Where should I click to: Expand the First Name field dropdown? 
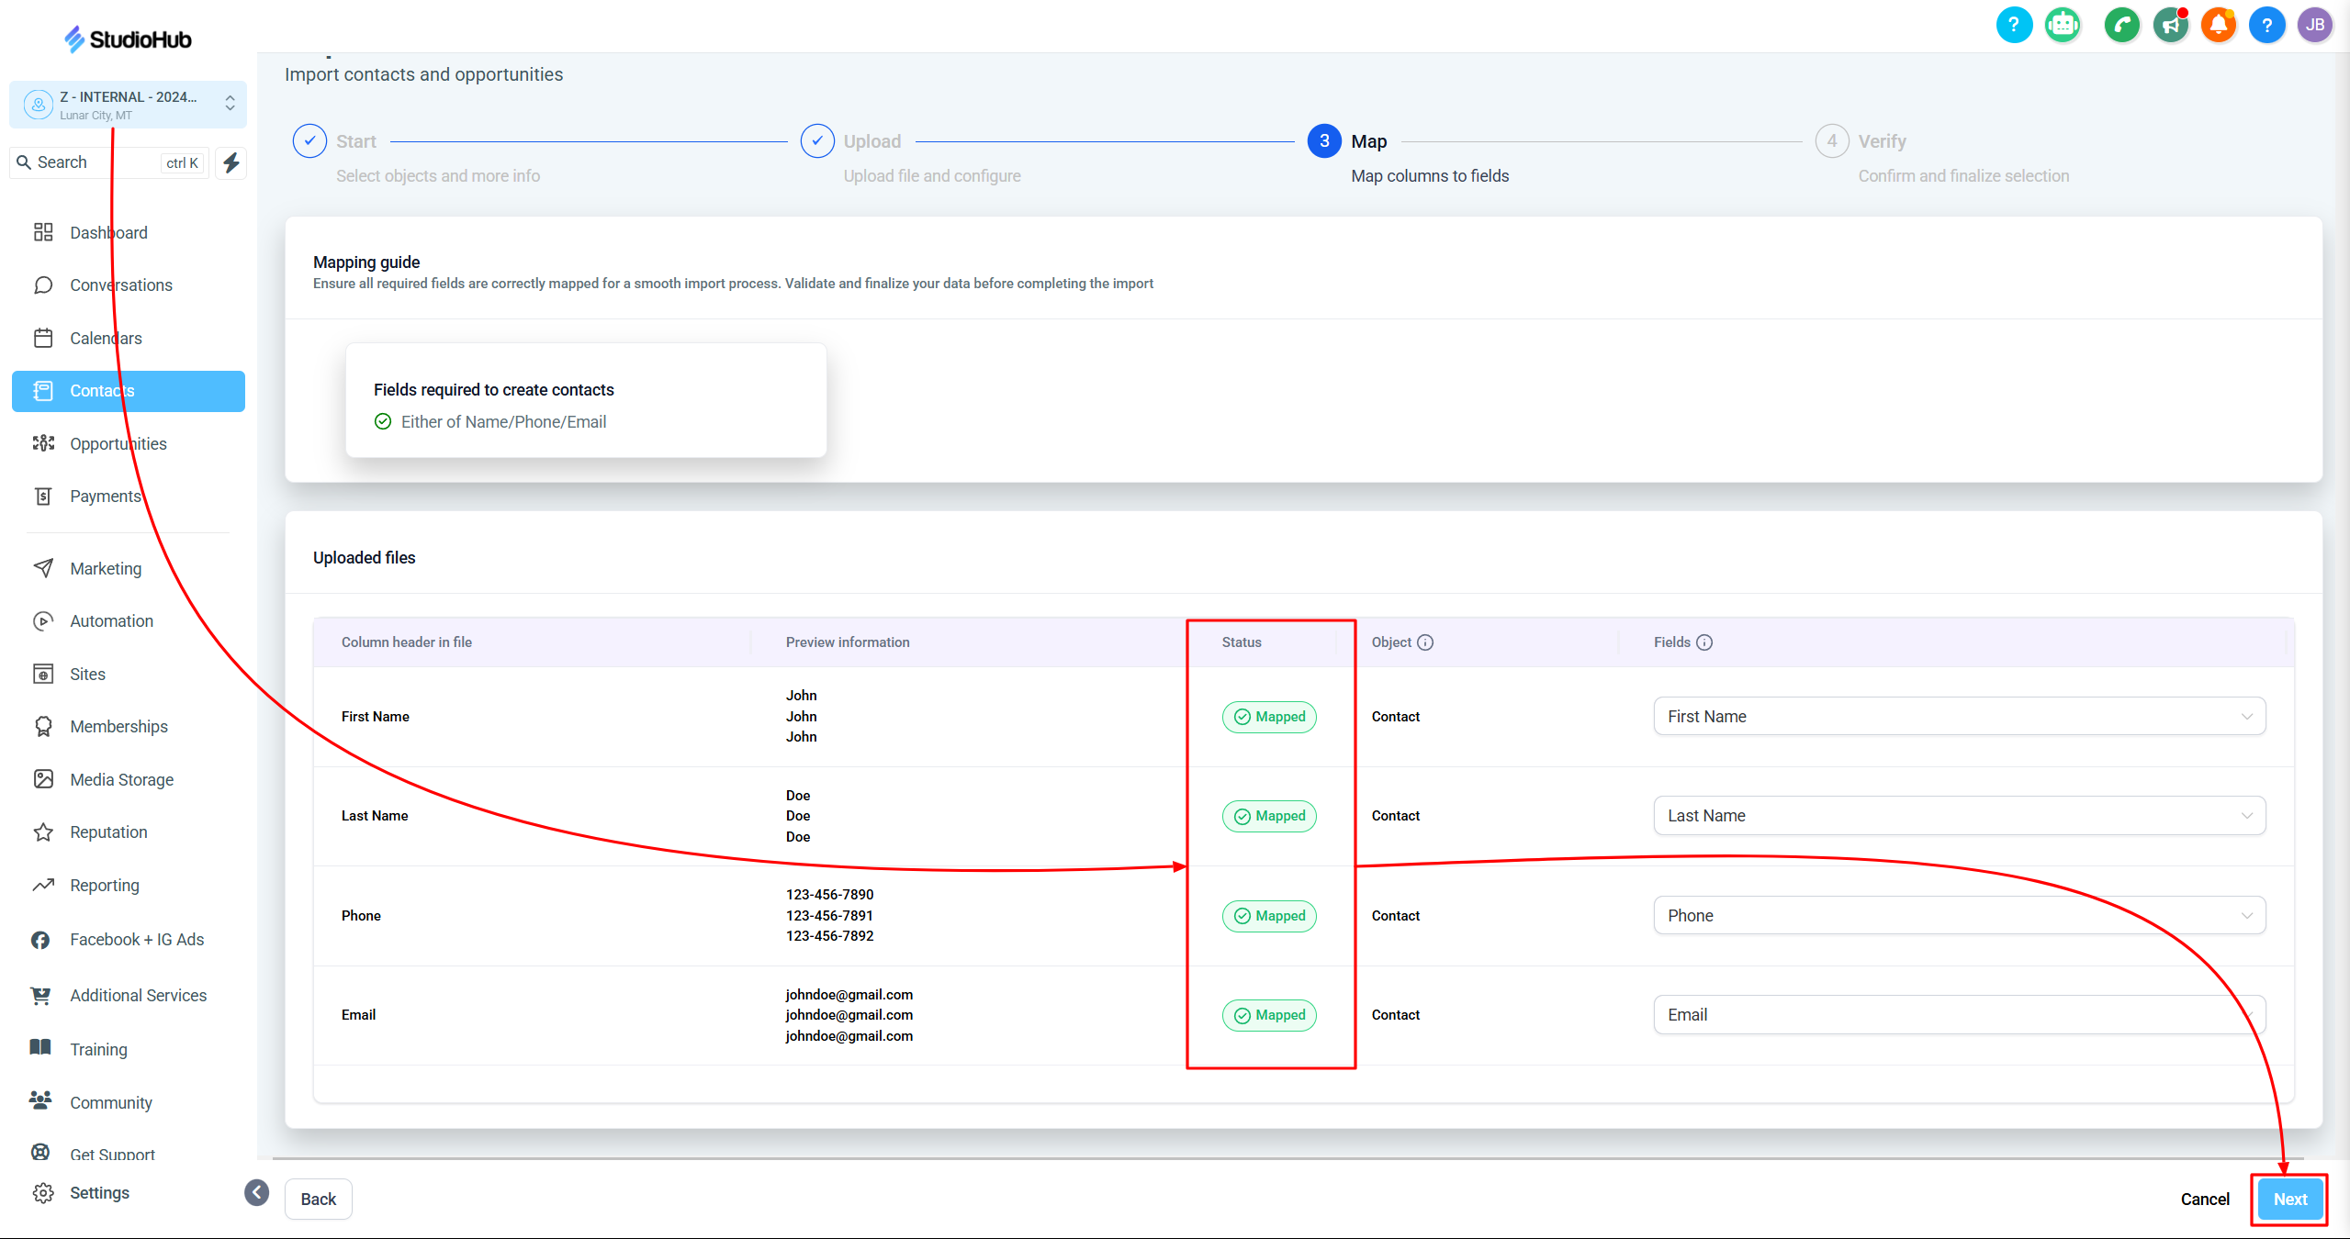[1959, 717]
